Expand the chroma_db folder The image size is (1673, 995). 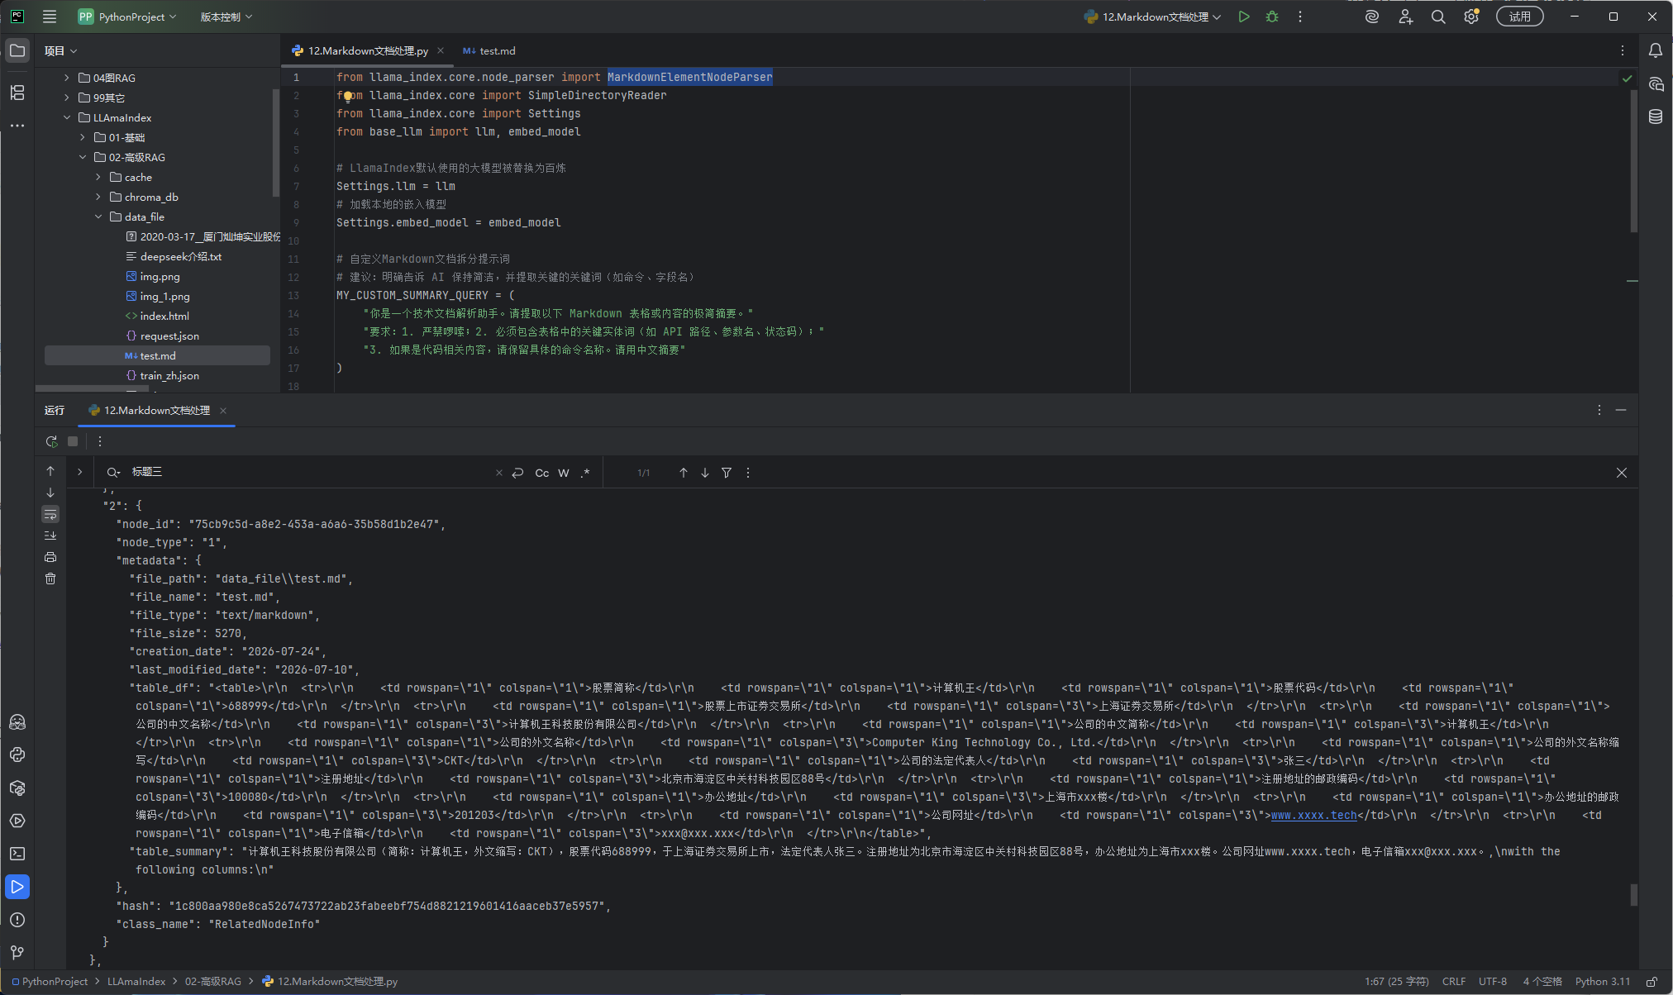click(x=98, y=197)
